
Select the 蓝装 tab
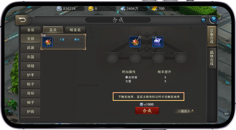pyautogui.click(x=53, y=30)
